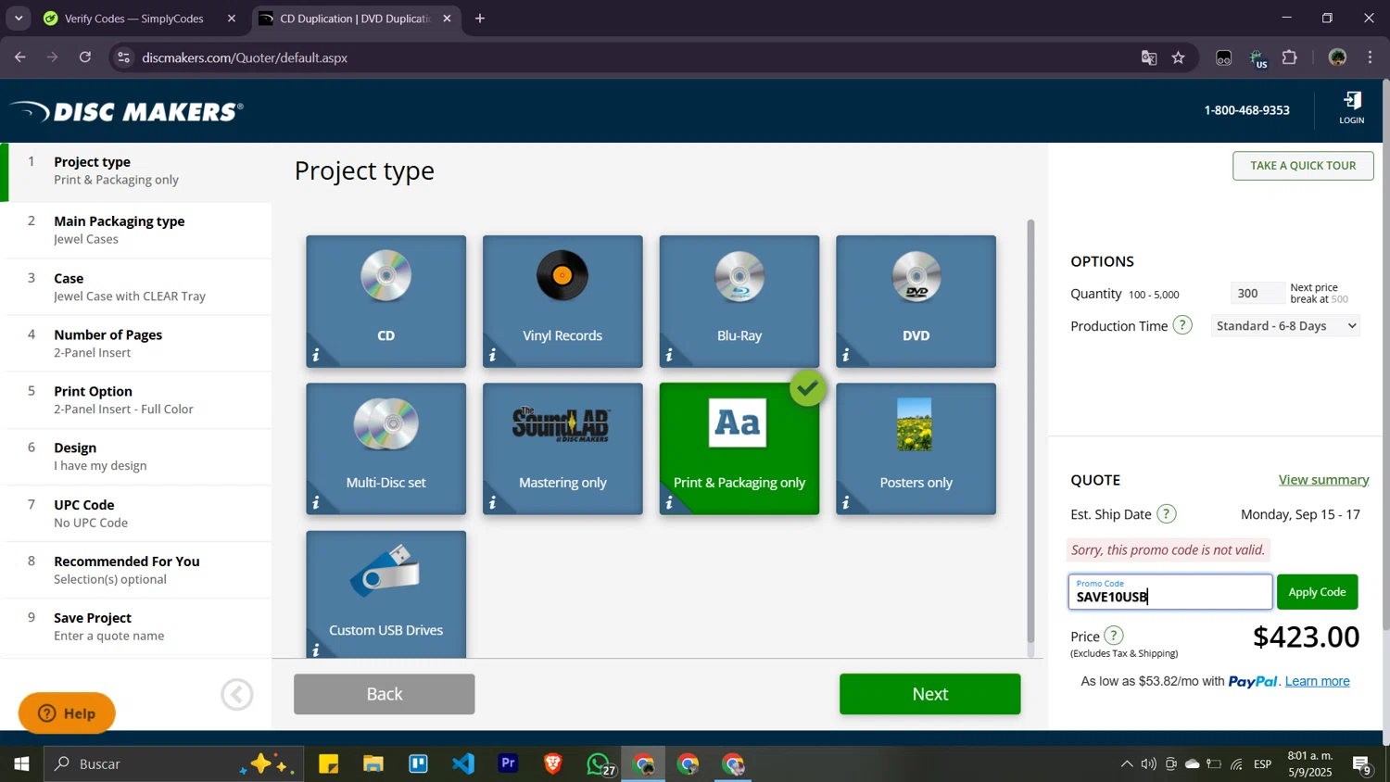
Task: Open WhatsApp from the taskbar
Action: (599, 764)
